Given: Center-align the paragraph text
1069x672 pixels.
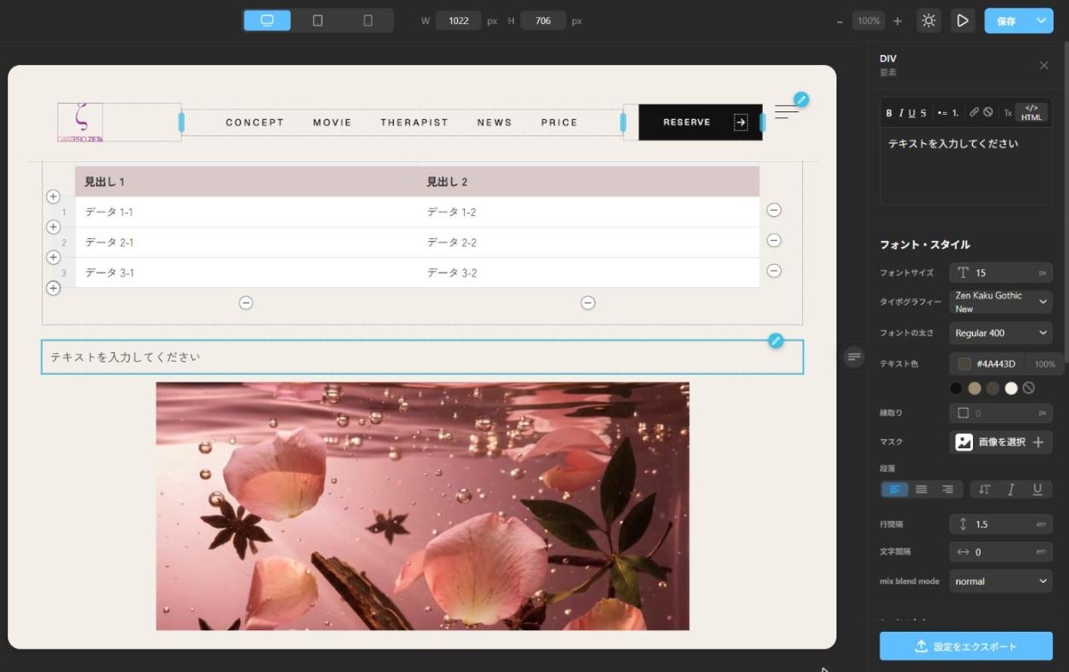Looking at the screenshot, I should pyautogui.click(x=921, y=489).
